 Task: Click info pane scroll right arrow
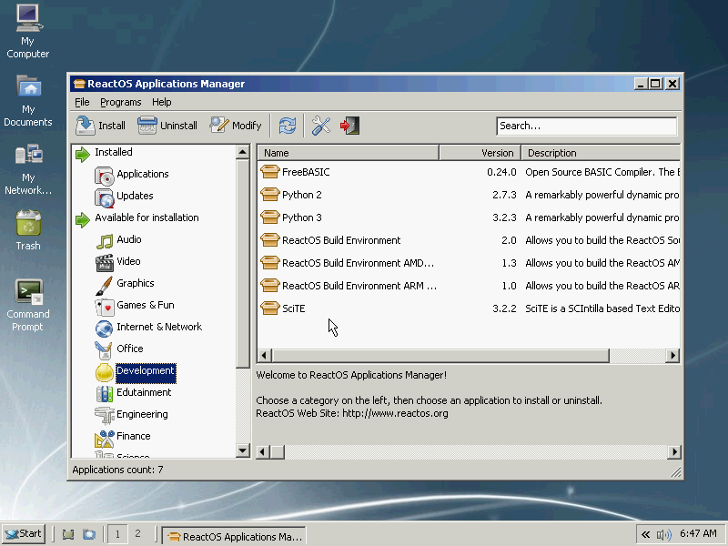tap(673, 451)
